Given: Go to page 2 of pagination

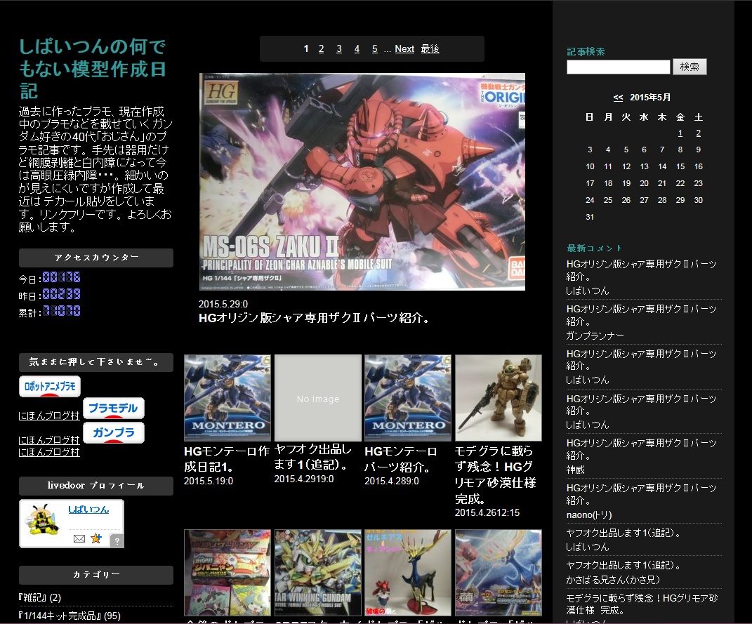Looking at the screenshot, I should (321, 49).
